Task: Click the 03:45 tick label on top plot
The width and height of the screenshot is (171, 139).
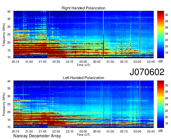Action: point(151,62)
